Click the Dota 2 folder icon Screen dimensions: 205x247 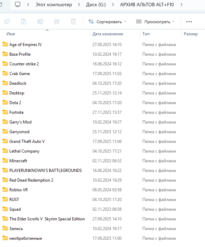pyautogui.click(x=5, y=102)
